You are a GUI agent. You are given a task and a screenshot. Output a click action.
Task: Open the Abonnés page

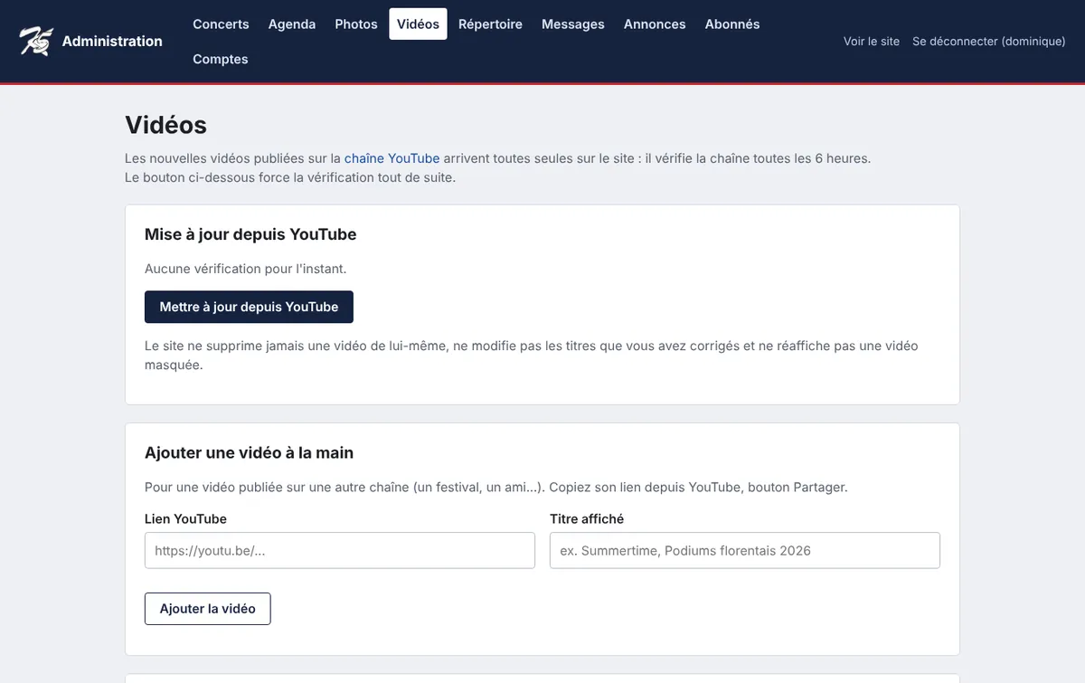point(732,24)
